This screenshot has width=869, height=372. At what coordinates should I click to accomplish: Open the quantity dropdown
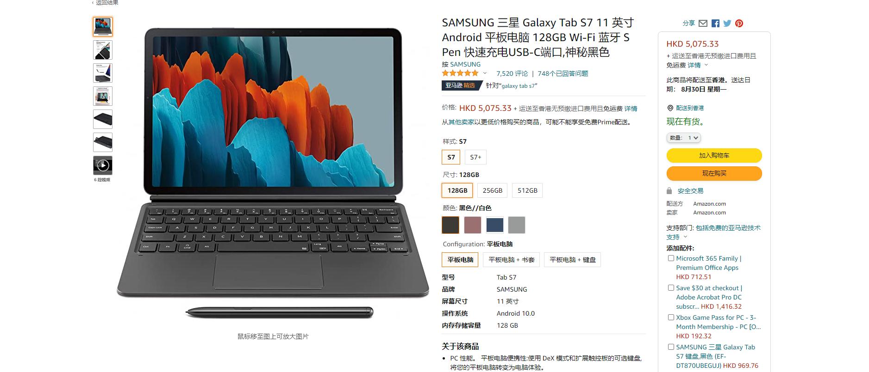[684, 138]
